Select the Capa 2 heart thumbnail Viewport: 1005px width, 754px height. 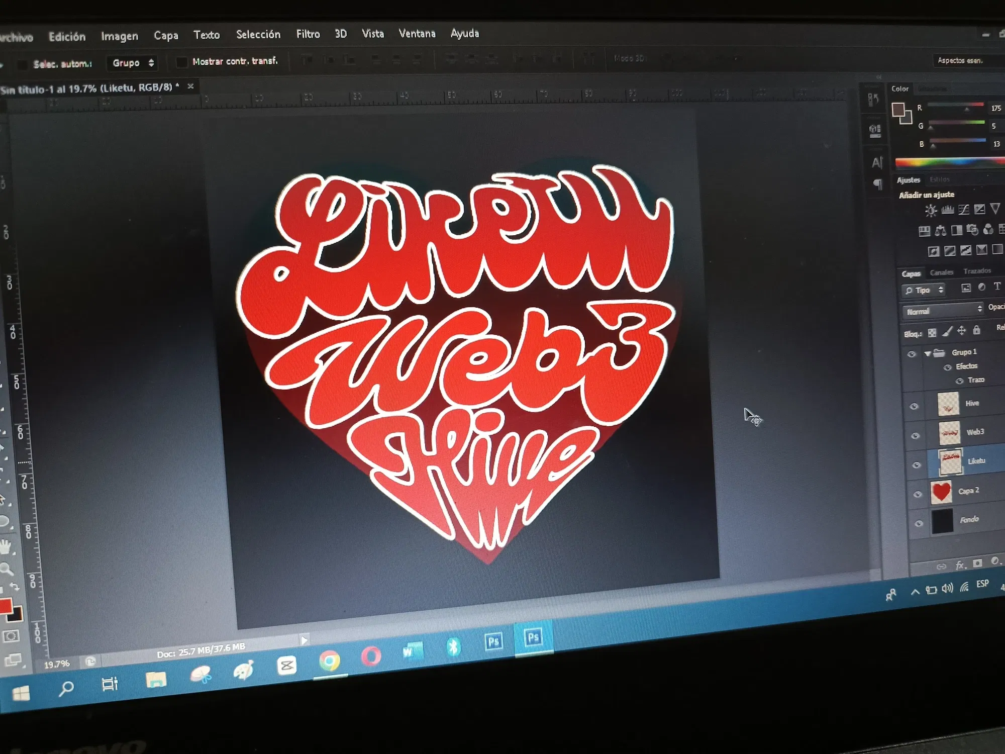click(x=941, y=492)
